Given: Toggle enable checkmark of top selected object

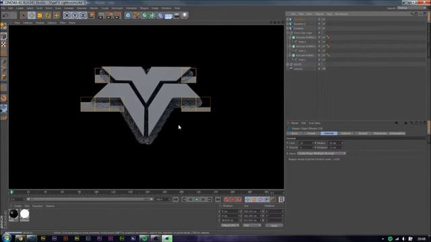Looking at the screenshot, I should pyautogui.click(x=324, y=19).
